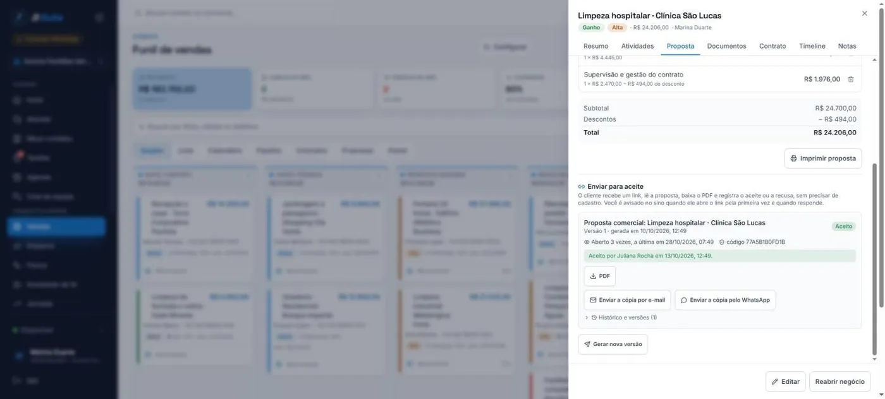Download the proposal PDF

[x=599, y=276]
